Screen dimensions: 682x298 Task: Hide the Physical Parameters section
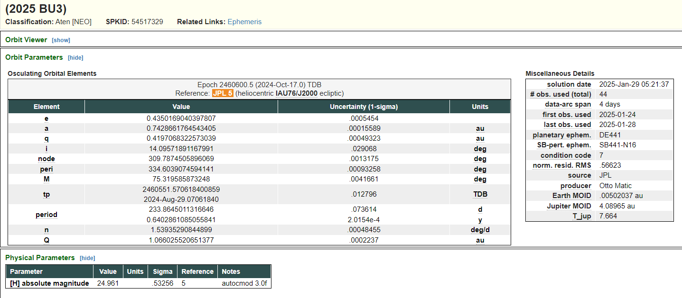87,258
